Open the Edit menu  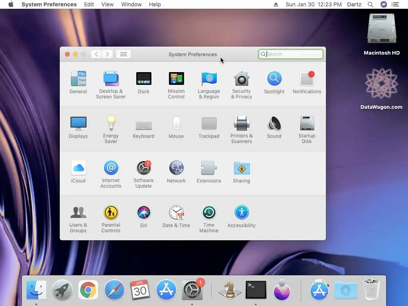pyautogui.click(x=89, y=4)
